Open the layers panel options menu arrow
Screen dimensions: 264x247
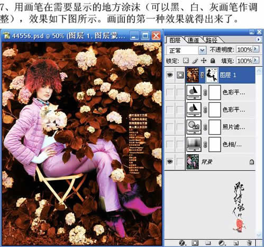258,39
